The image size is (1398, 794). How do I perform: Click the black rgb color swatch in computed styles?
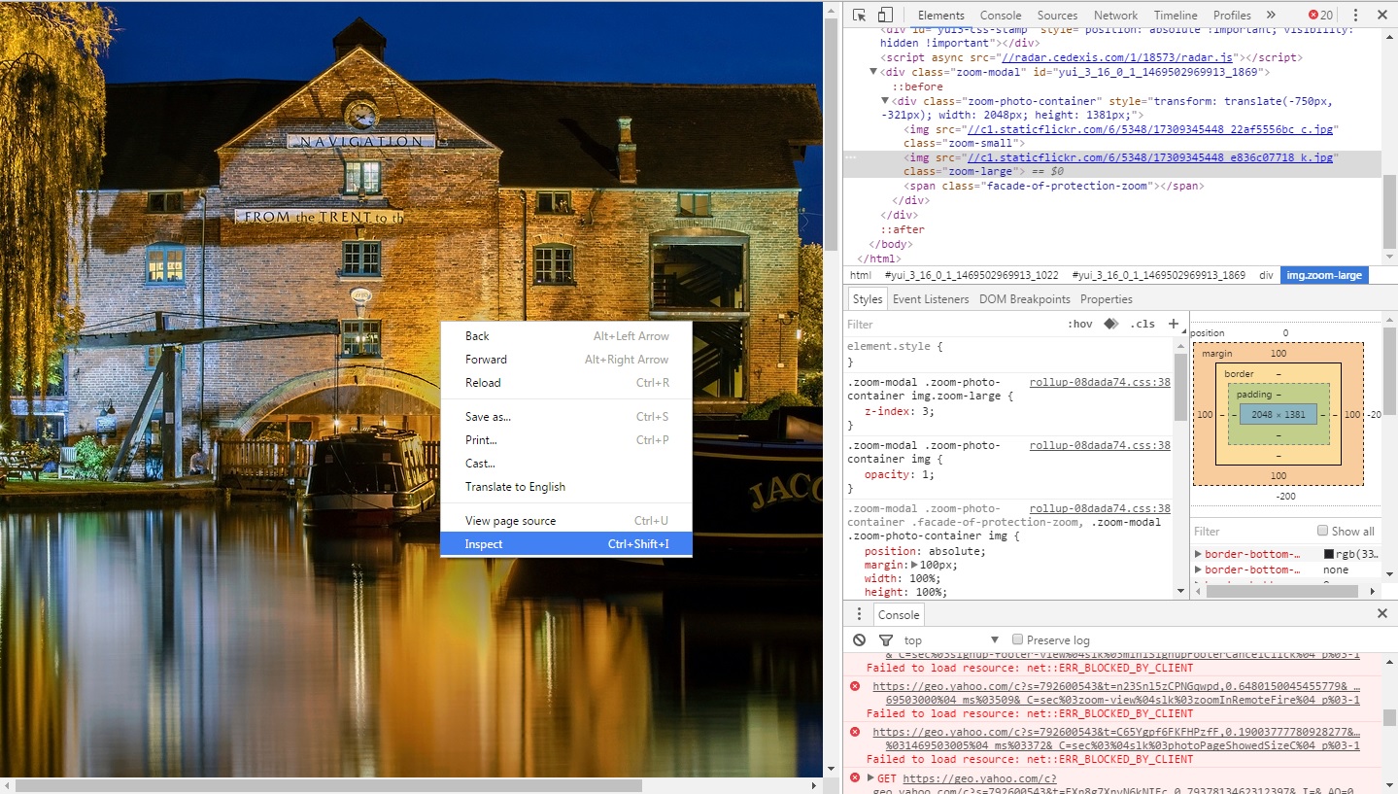pyautogui.click(x=1328, y=554)
